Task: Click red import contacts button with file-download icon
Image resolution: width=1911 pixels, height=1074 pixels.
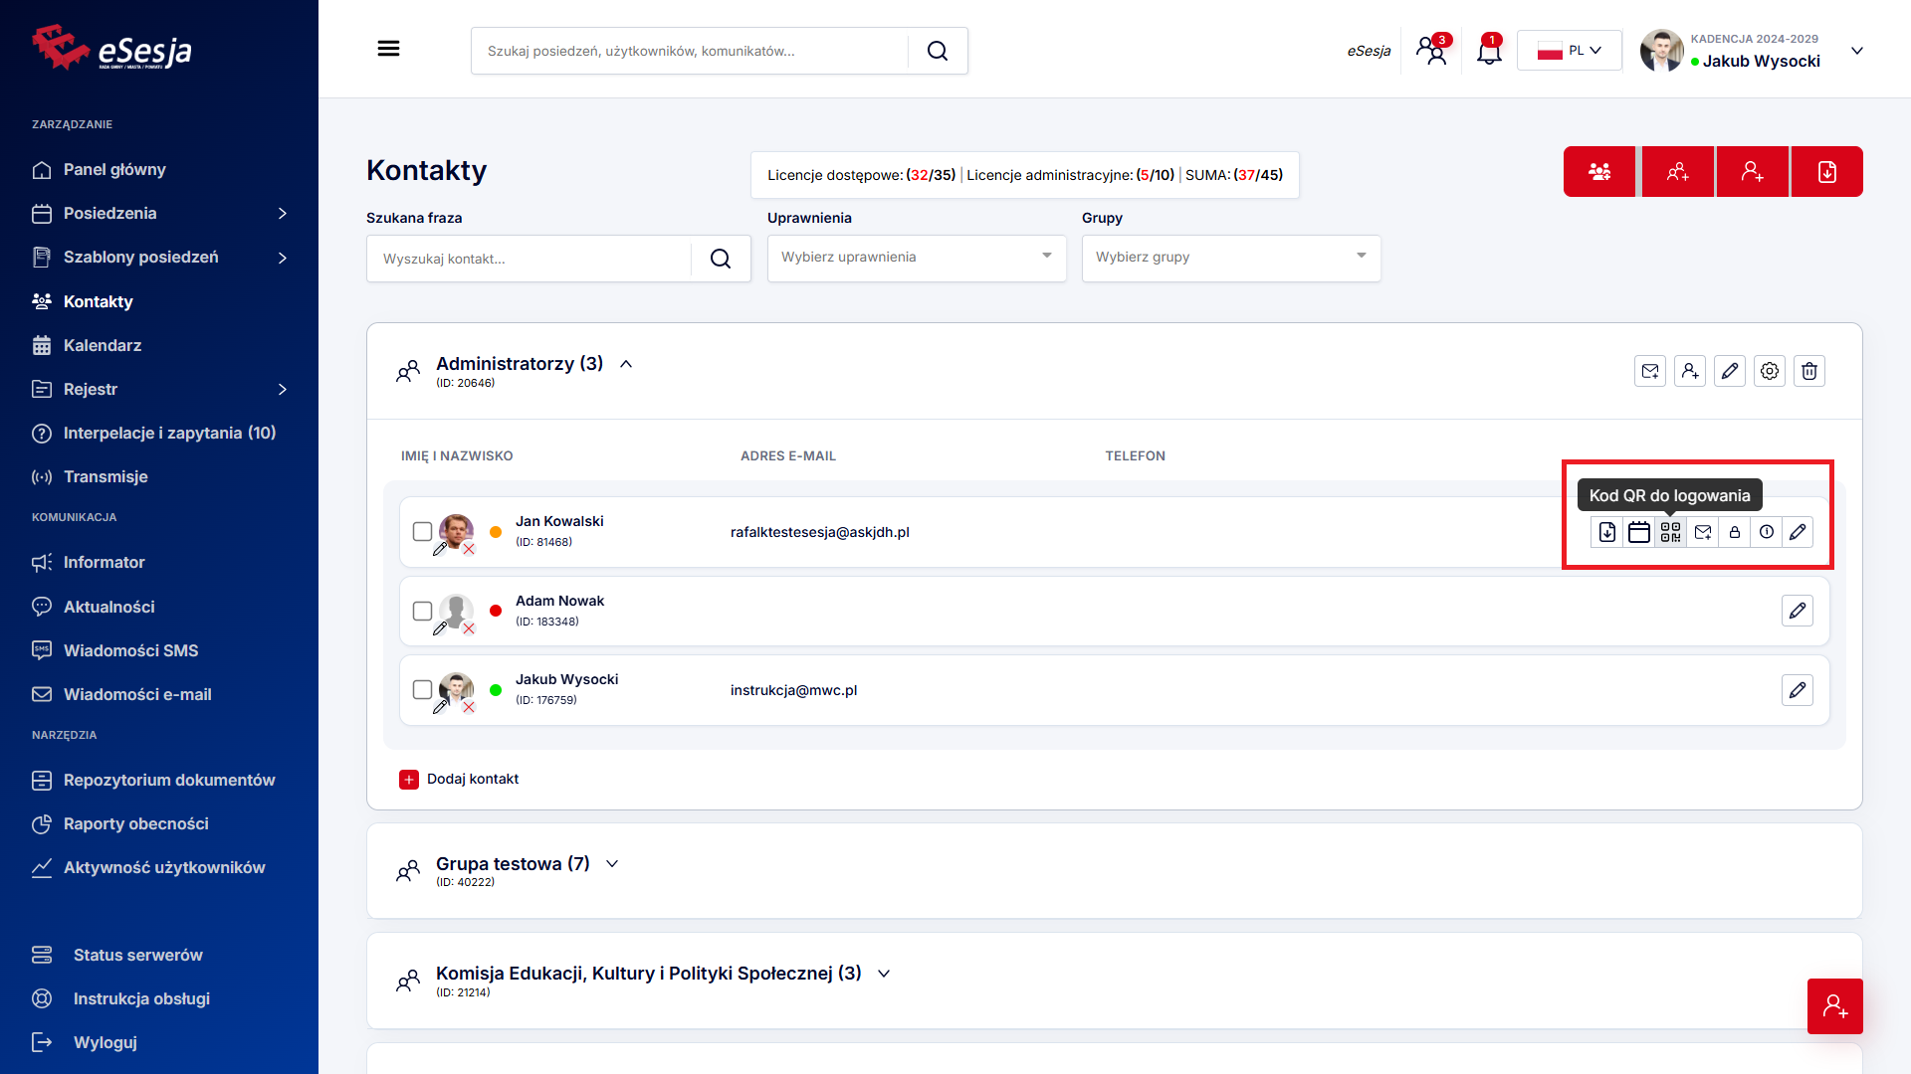Action: click(1827, 172)
